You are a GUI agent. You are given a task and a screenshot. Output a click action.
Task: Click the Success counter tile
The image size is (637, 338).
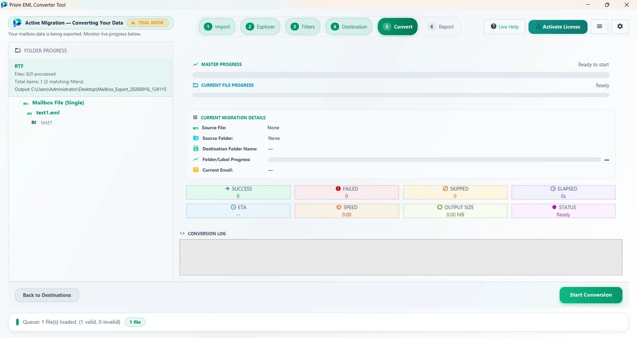coord(238,192)
